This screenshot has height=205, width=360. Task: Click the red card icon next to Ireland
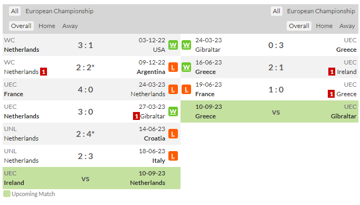point(331,72)
